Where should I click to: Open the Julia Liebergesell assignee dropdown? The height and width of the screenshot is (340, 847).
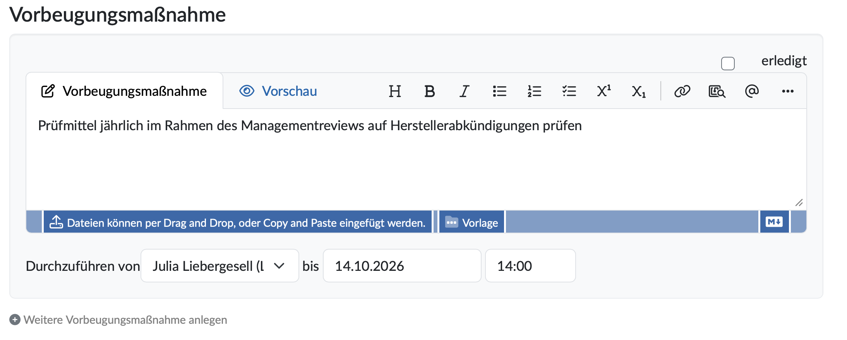pos(220,266)
